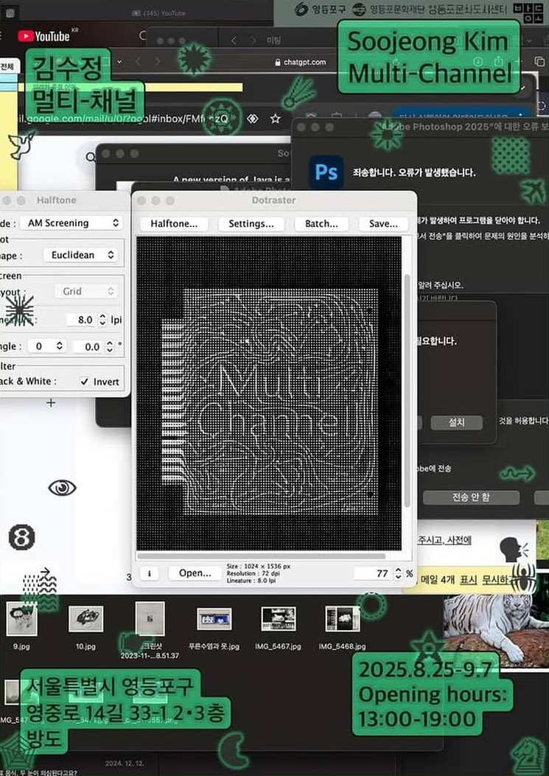Open the Grid layout dropdown
The image size is (549, 776).
pyautogui.click(x=86, y=291)
